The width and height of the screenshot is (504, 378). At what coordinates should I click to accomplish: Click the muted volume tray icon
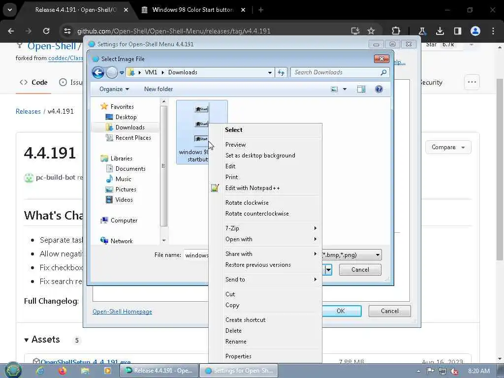(x=454, y=371)
